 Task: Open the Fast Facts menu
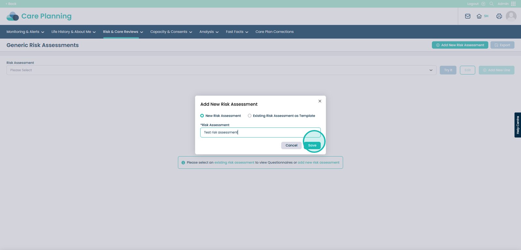[237, 32]
